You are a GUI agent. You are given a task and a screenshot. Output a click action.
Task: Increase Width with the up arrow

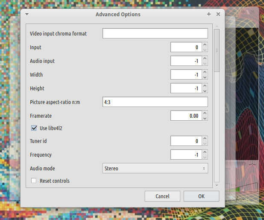pos(205,72)
